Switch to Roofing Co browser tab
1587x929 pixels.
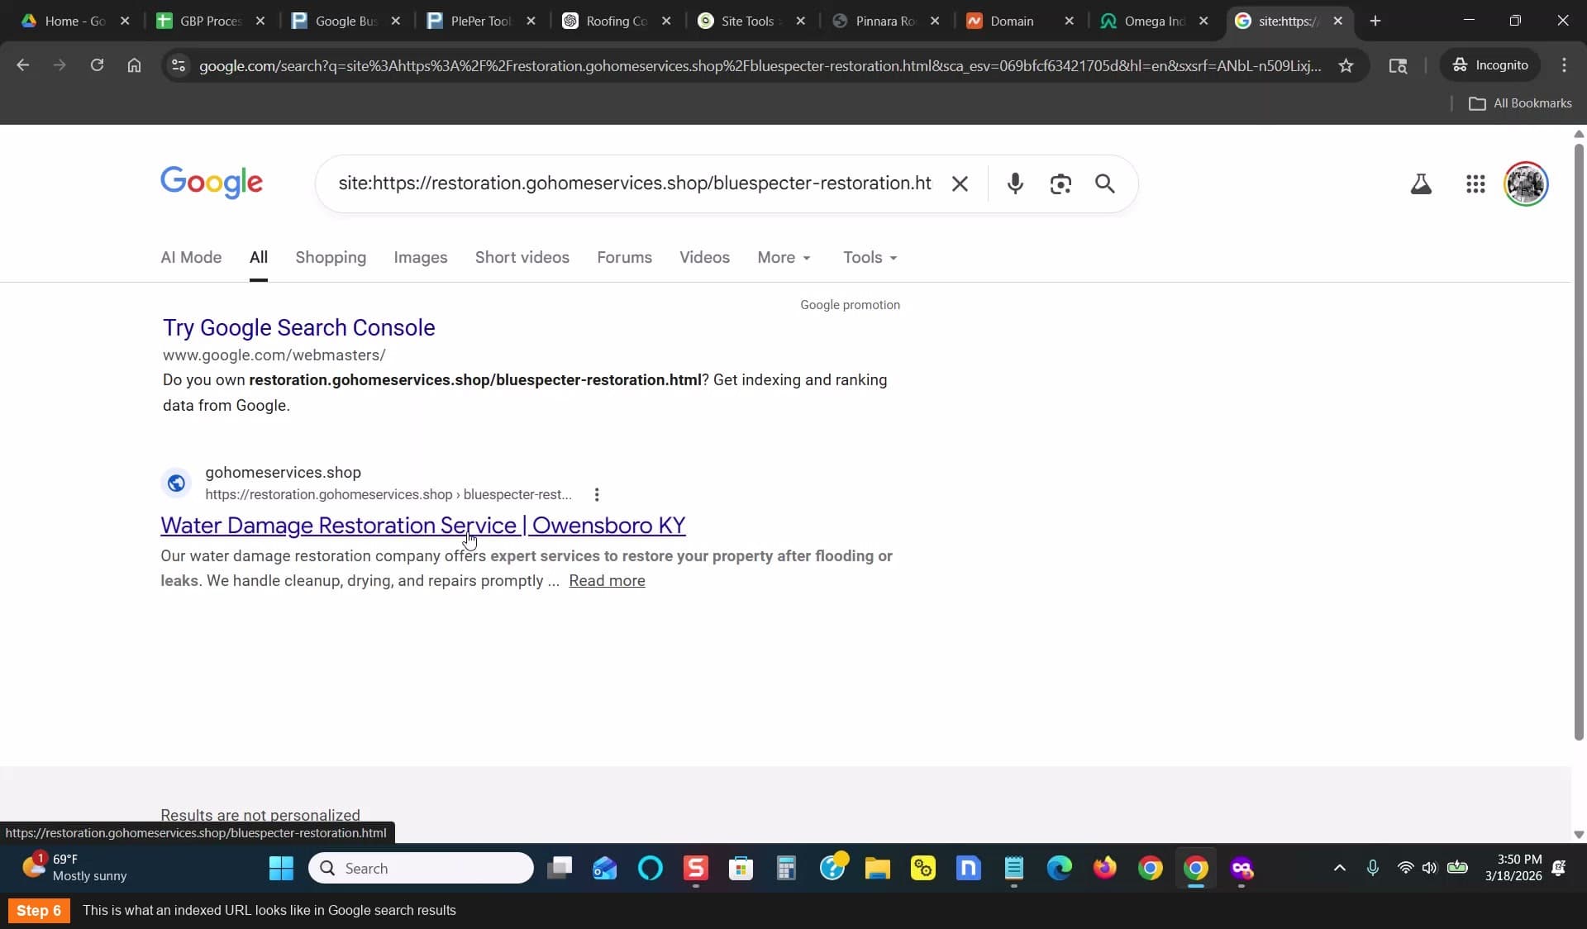616,21
